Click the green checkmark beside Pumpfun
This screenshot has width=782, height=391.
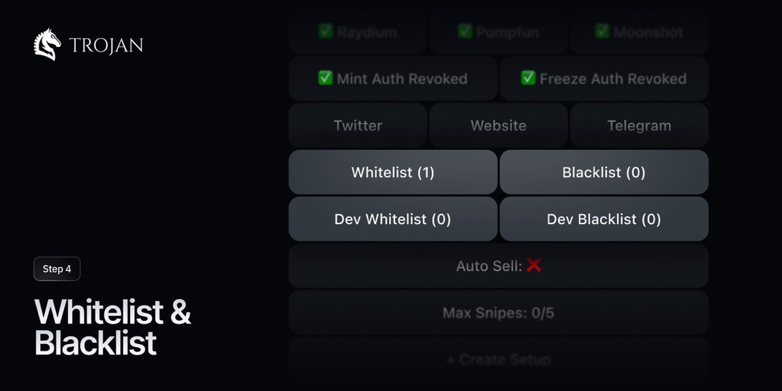coord(465,31)
